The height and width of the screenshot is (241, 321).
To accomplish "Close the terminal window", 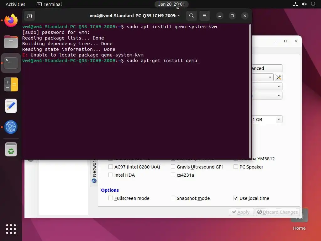I will 245,16.
